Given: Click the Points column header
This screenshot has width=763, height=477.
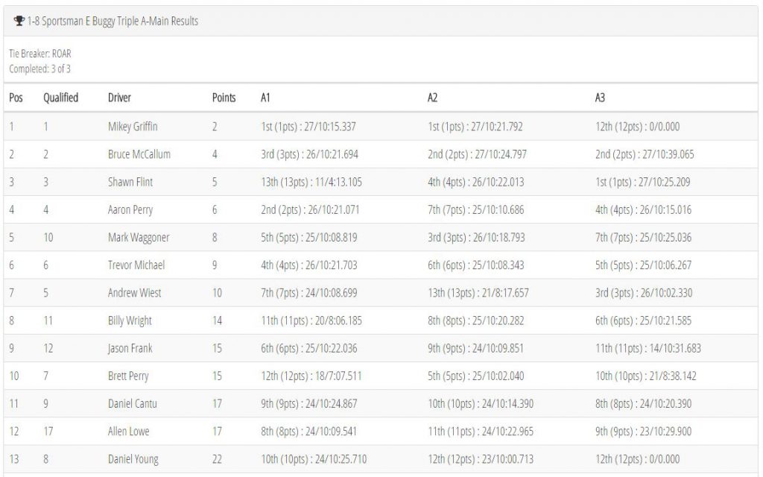Looking at the screenshot, I should (x=224, y=98).
